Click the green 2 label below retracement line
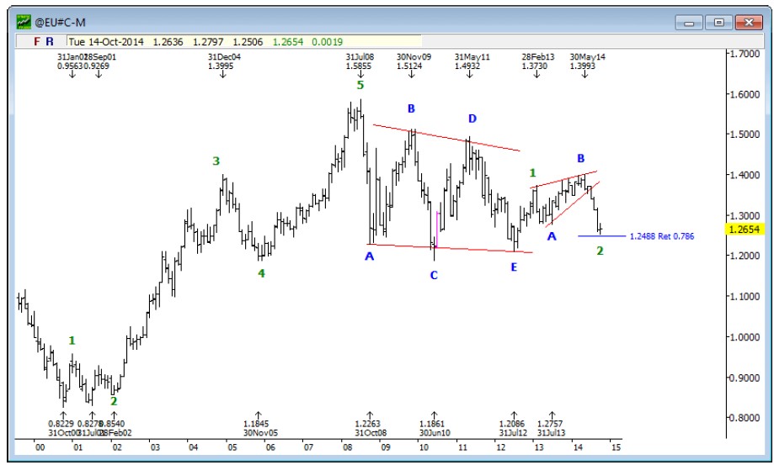Viewport: 774px width, 465px height. [x=600, y=251]
